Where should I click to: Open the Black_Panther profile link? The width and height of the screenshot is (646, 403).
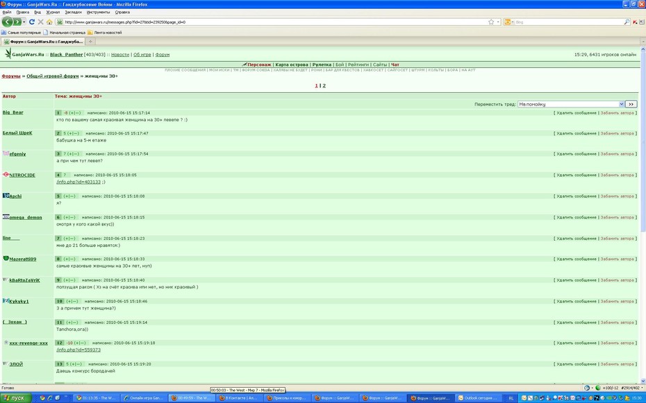[66, 54]
